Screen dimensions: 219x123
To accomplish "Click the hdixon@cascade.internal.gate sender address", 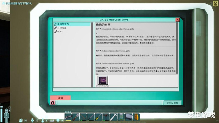I will coord(116,51).
